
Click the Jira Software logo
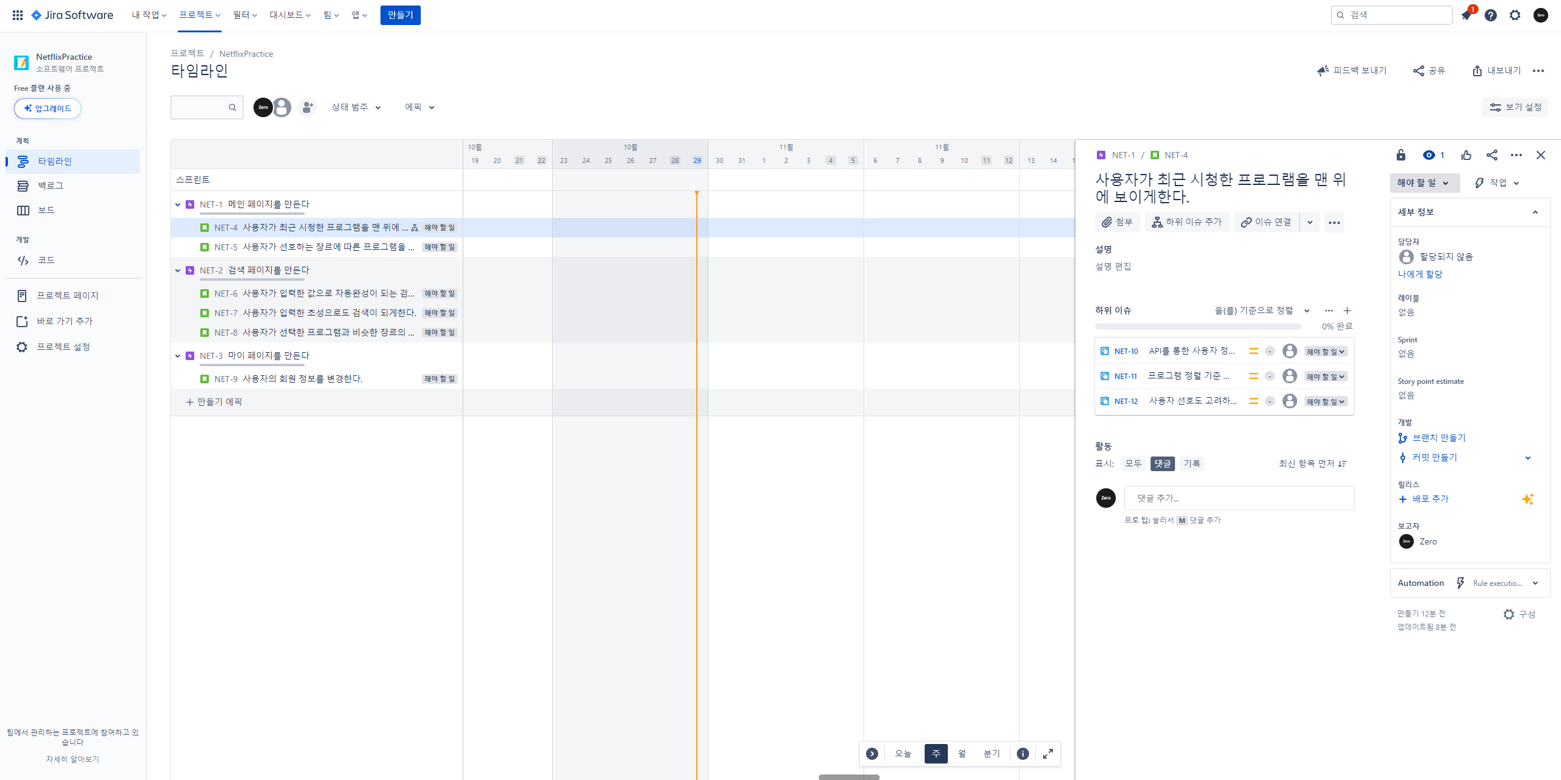point(72,15)
